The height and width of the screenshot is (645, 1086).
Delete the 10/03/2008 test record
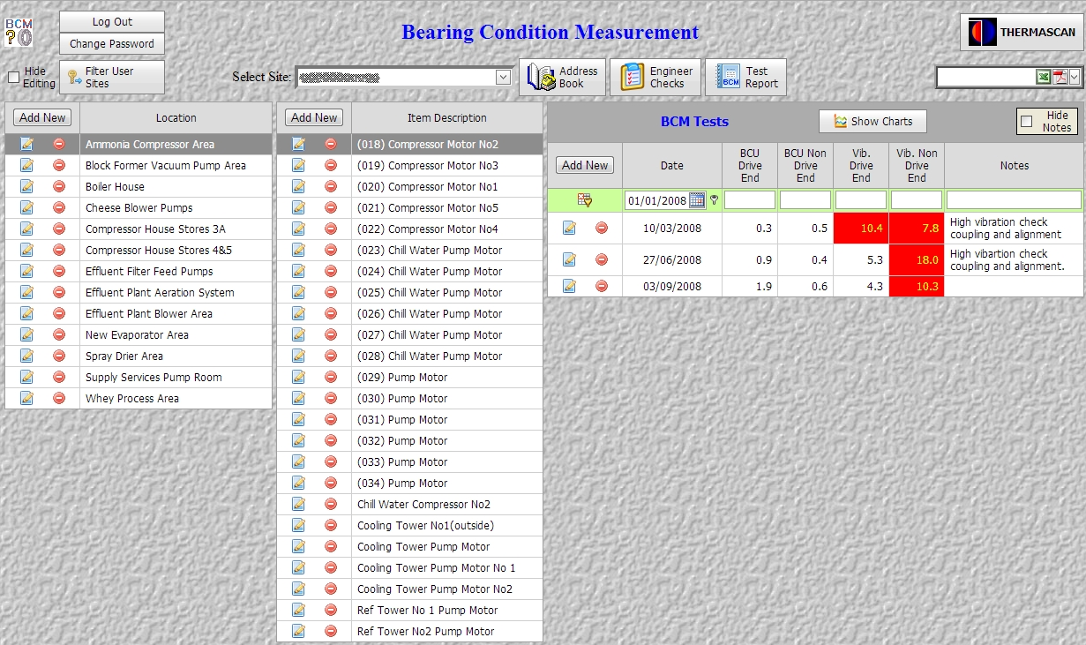602,228
